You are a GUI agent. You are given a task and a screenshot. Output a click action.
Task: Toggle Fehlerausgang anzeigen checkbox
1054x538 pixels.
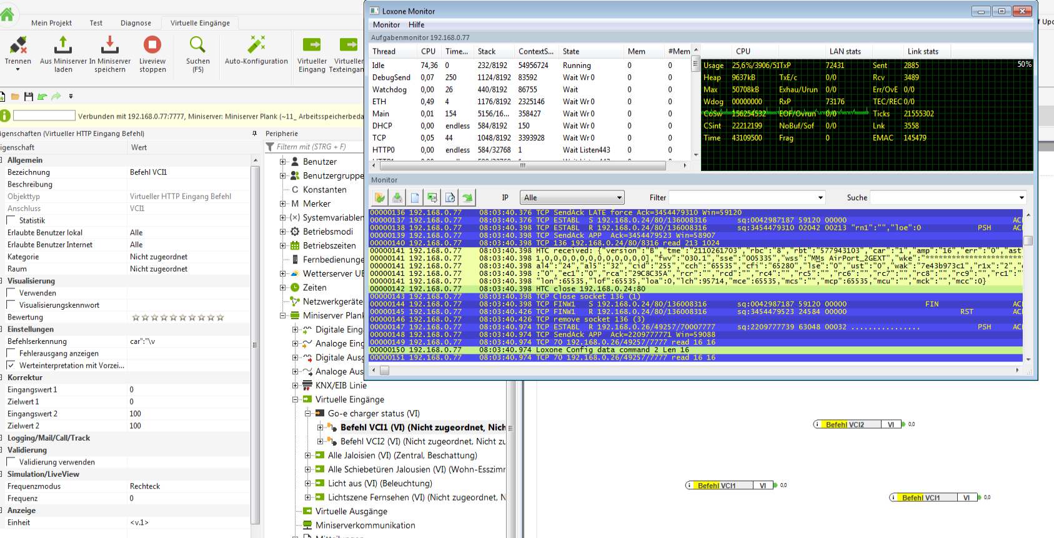tap(11, 353)
